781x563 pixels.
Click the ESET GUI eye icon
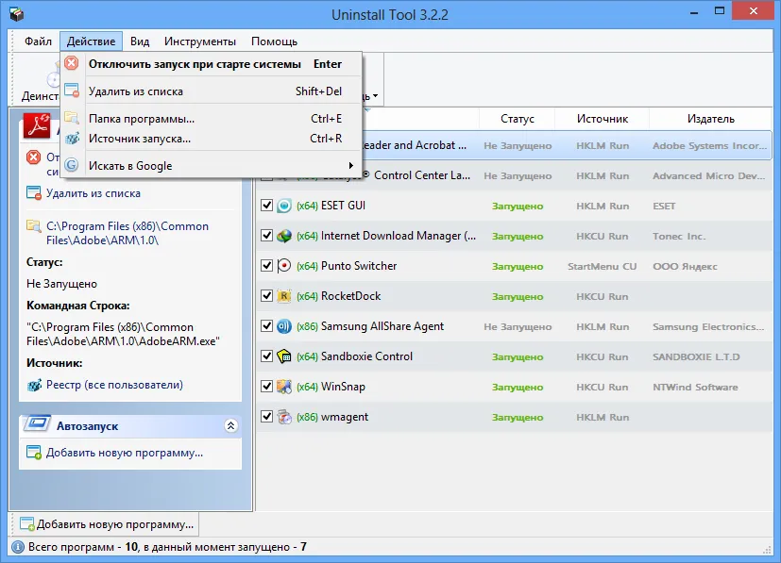[284, 206]
